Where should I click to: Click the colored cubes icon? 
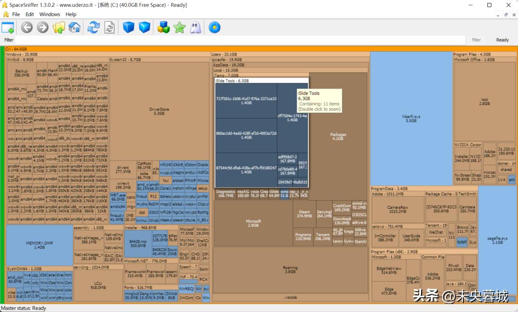click(164, 28)
